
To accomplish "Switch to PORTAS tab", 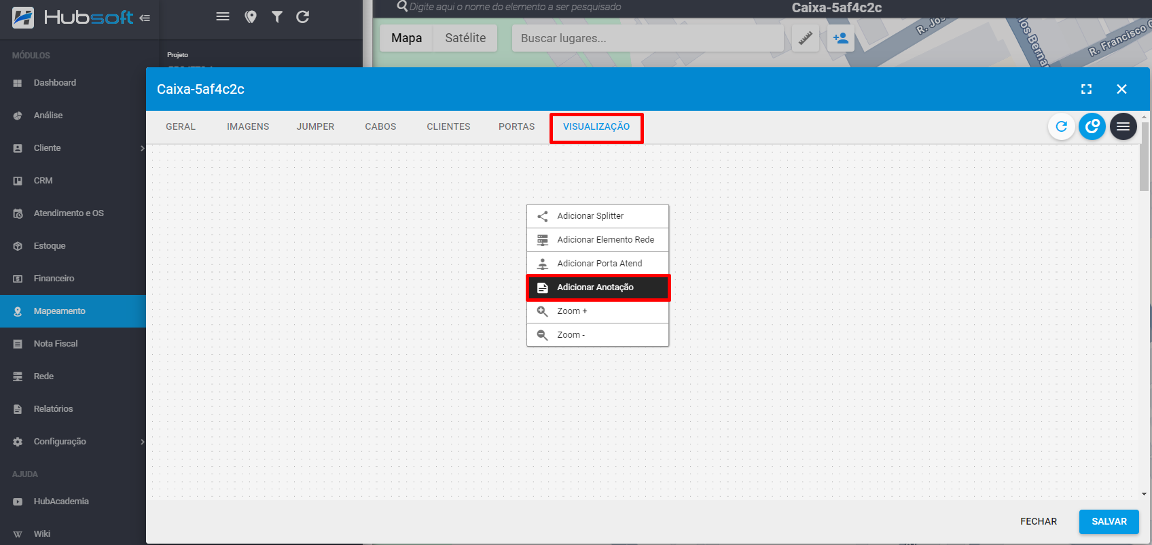I will [516, 127].
